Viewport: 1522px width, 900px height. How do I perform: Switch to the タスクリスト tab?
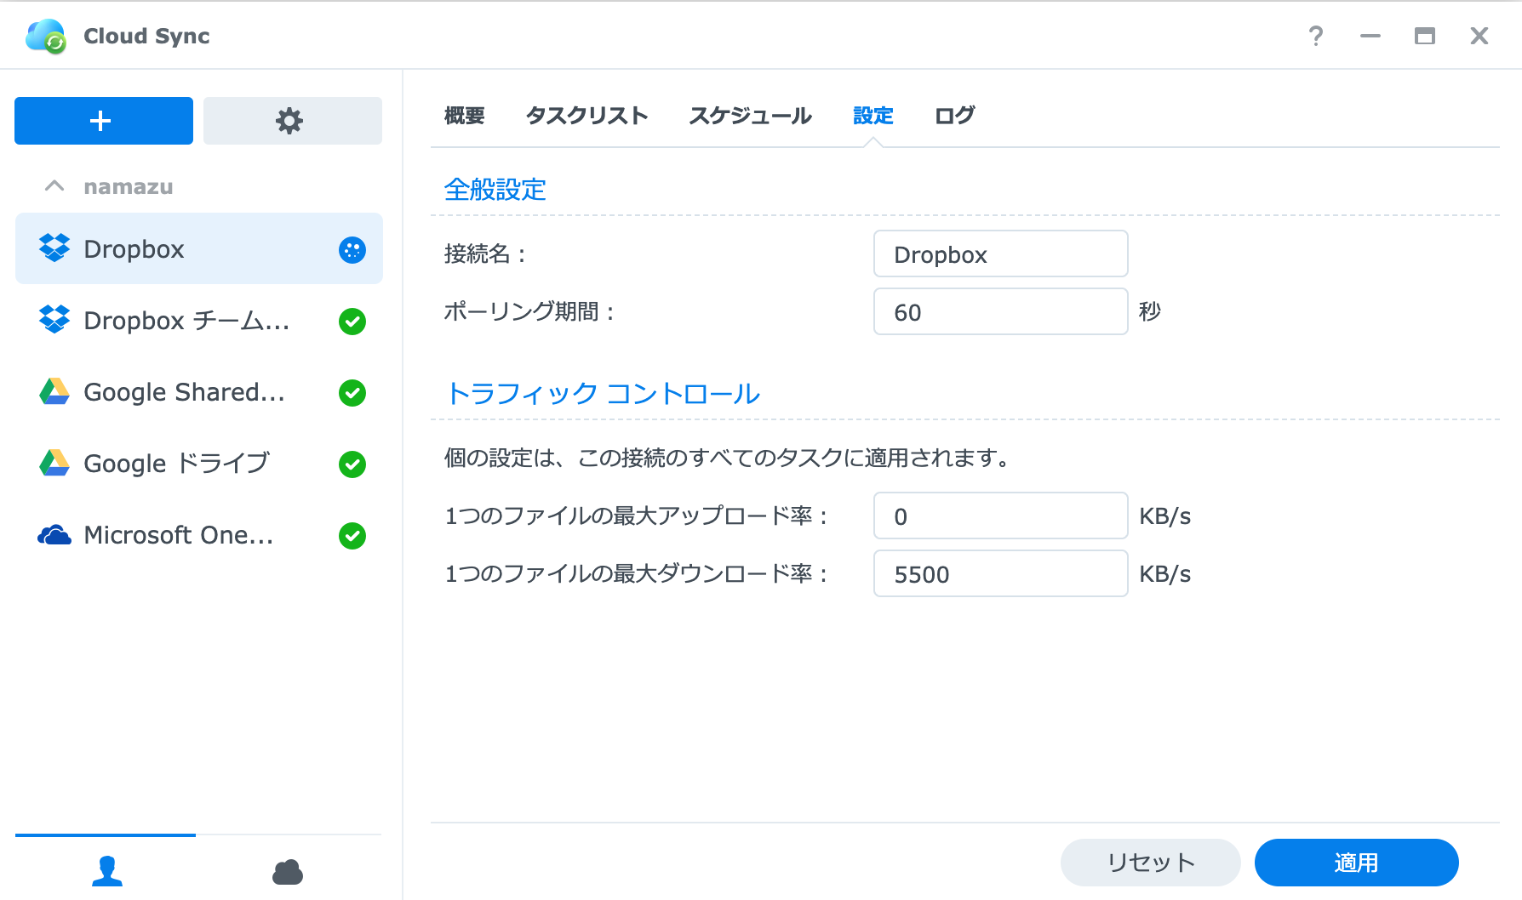586,116
